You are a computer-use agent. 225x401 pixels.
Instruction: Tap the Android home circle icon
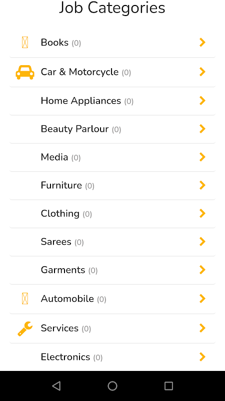point(112,385)
